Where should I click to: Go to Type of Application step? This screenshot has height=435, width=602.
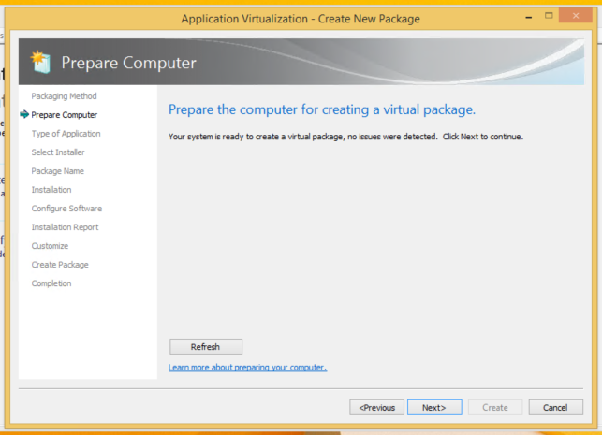pyautogui.click(x=66, y=134)
